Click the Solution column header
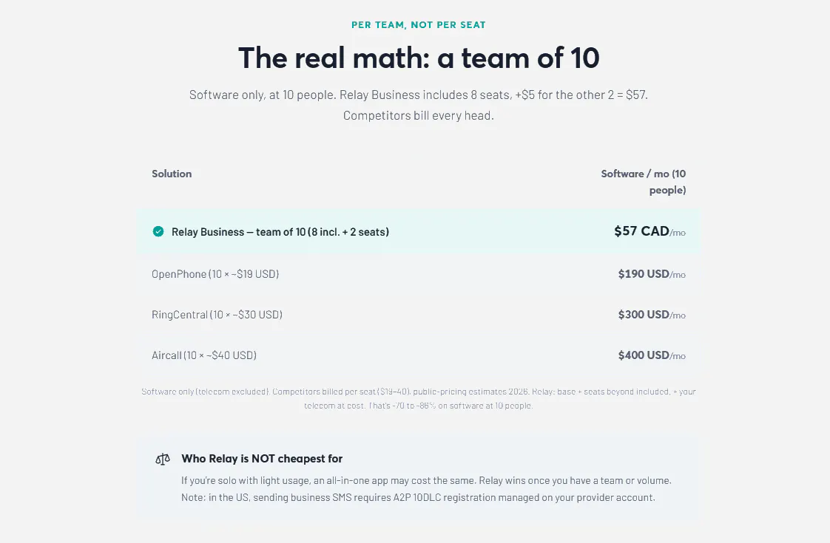Image resolution: width=830 pixels, height=543 pixels. click(x=172, y=174)
